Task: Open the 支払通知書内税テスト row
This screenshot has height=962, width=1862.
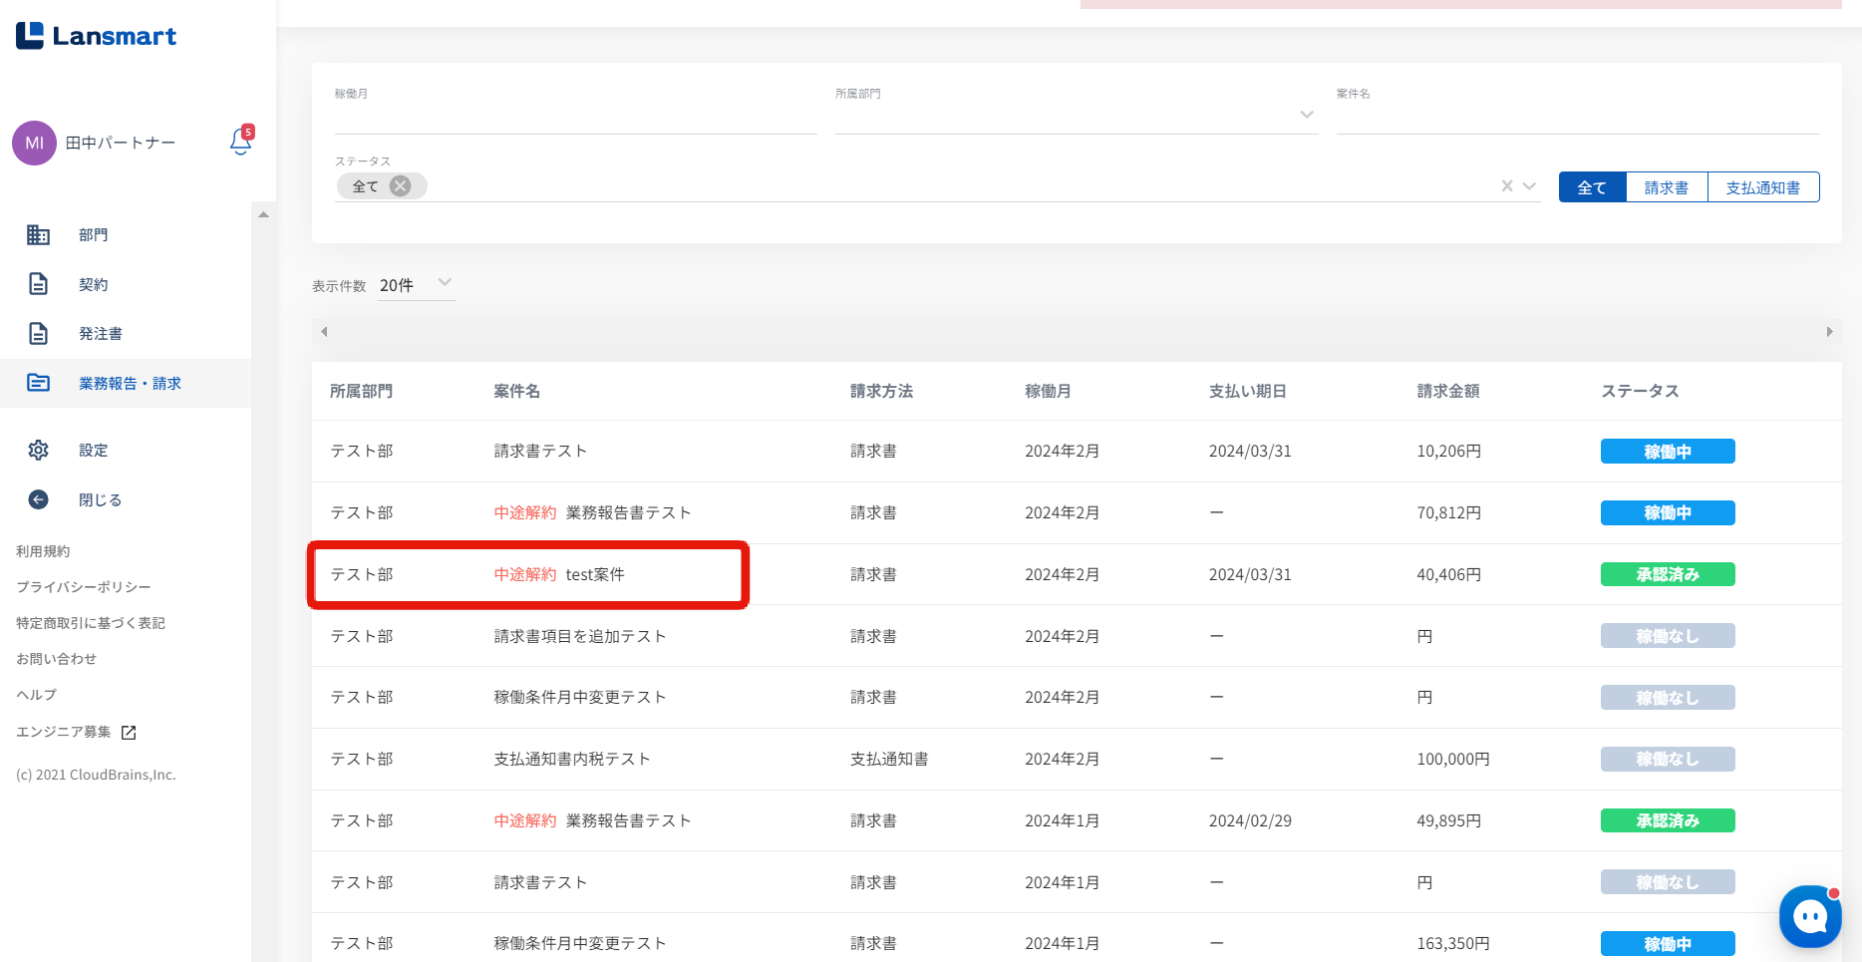Action: coord(1077,759)
